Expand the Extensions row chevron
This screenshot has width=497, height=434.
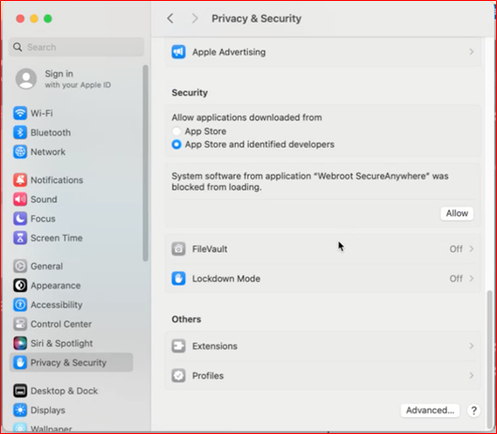pos(472,346)
